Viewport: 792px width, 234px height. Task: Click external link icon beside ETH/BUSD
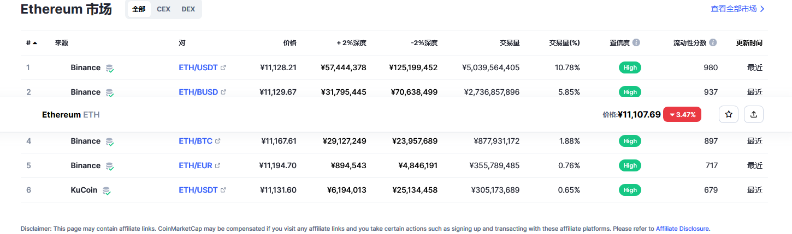(223, 93)
